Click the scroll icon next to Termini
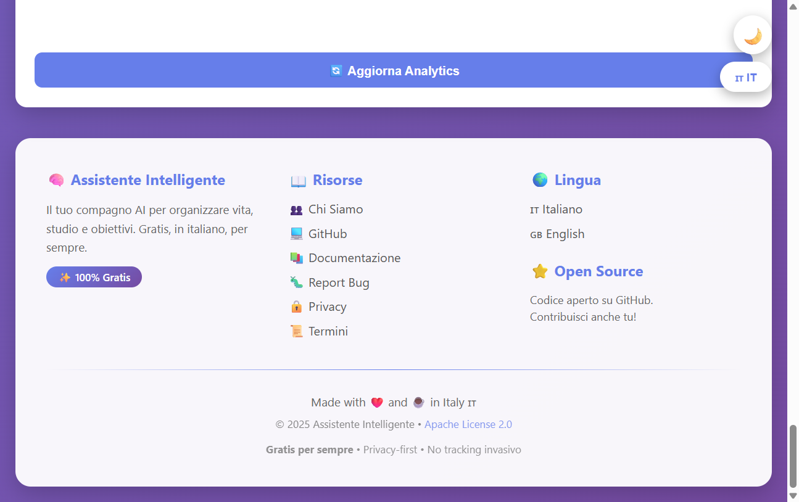 [x=297, y=331]
